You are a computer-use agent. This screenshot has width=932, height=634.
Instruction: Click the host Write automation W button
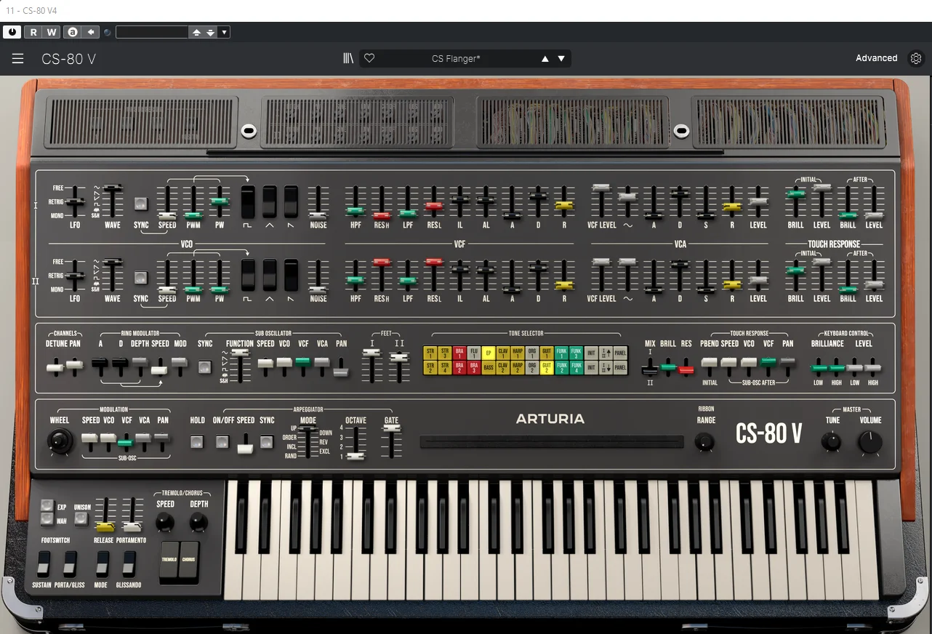pyautogui.click(x=51, y=32)
